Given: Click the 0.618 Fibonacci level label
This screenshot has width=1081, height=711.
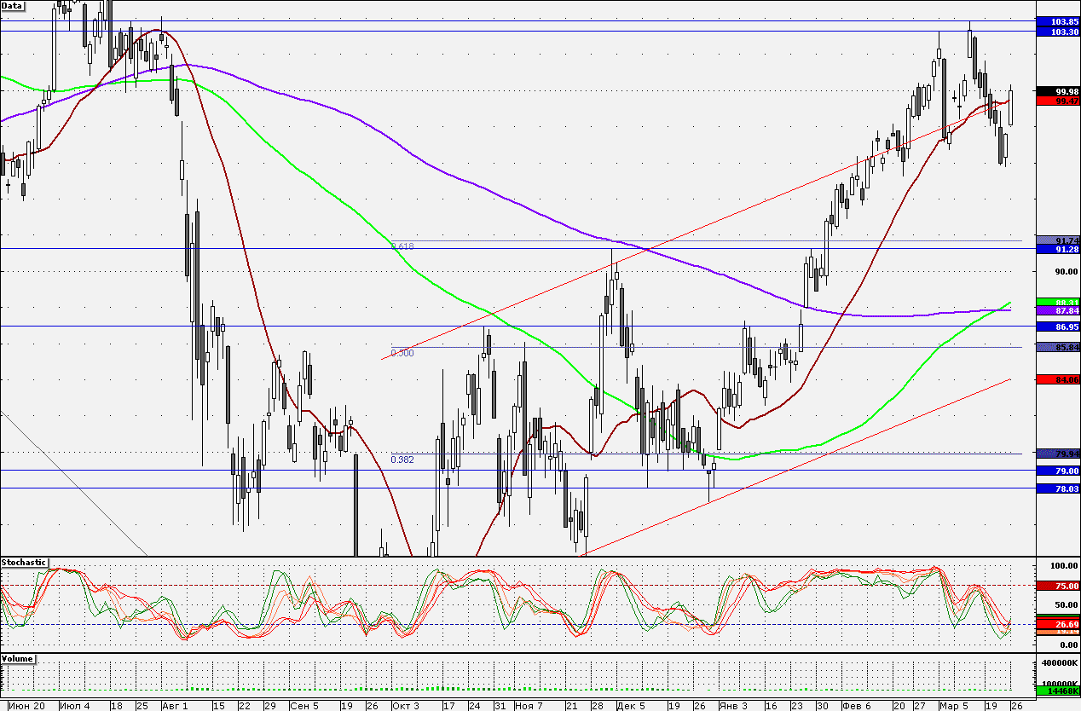Looking at the screenshot, I should (x=402, y=246).
